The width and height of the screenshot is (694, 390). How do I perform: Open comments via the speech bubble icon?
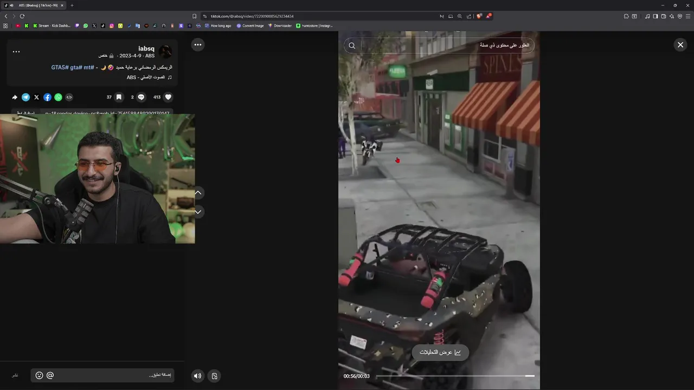point(141,97)
